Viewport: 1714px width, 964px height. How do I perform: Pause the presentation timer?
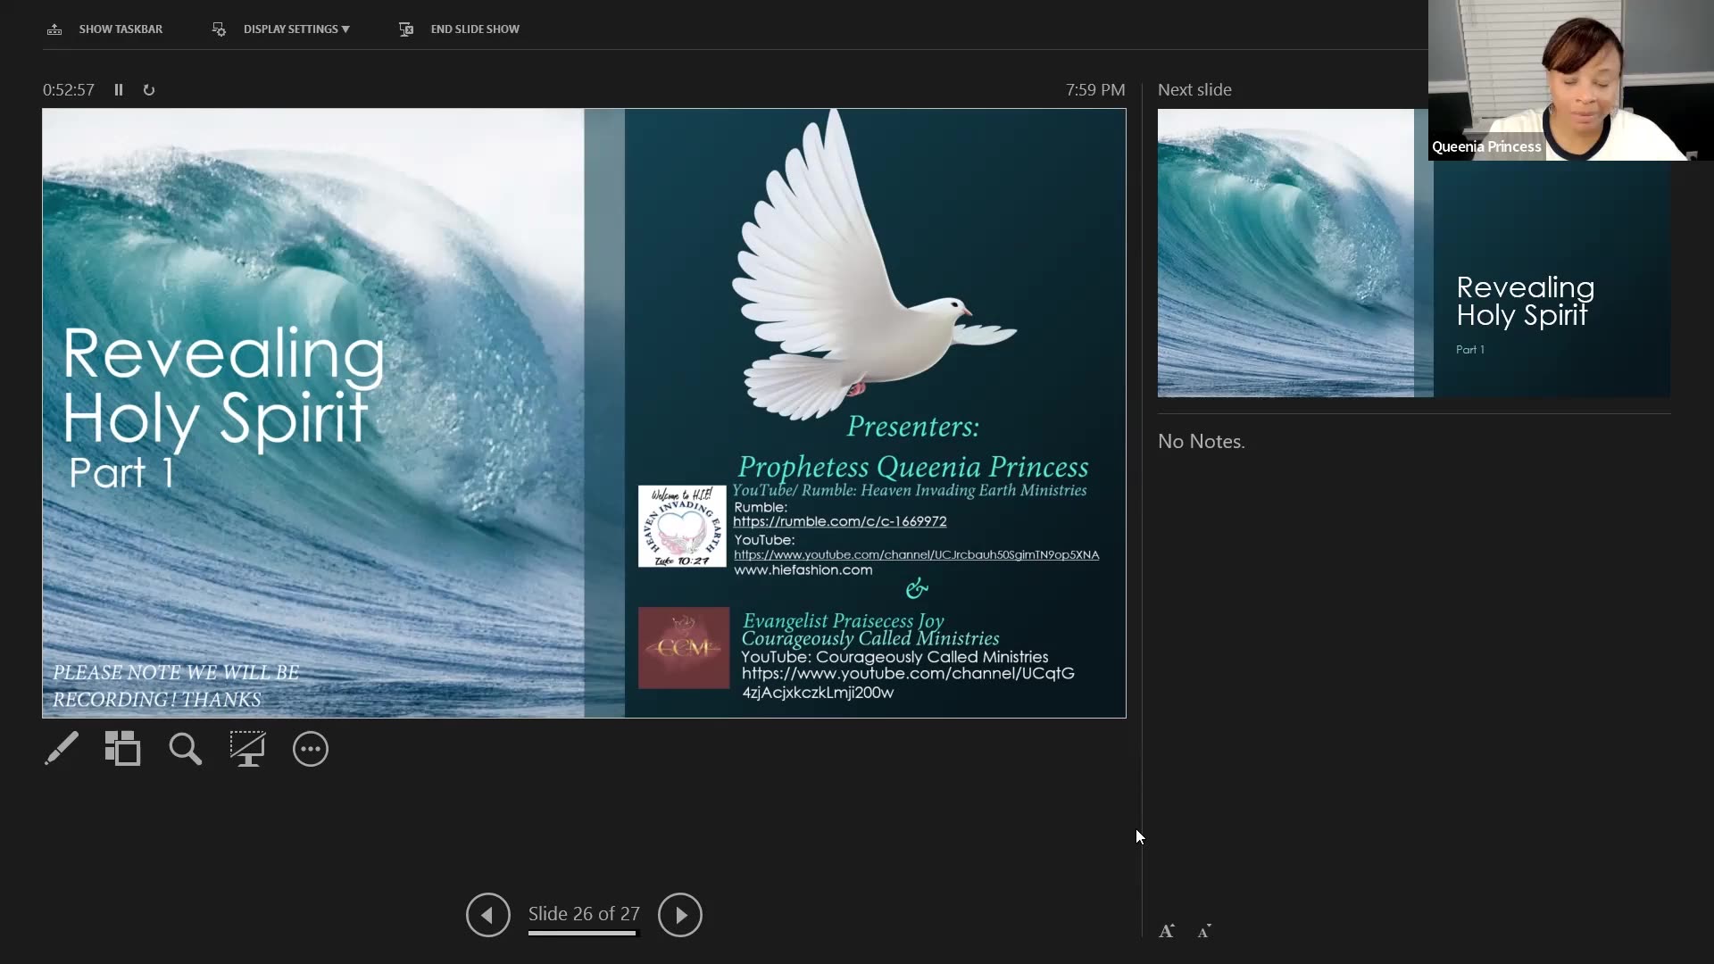pyautogui.click(x=119, y=90)
